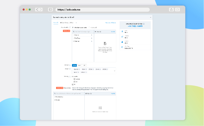Expand the Nhân khẩu học category
Viewport: 204px width, 126px height.
pos(55,97)
